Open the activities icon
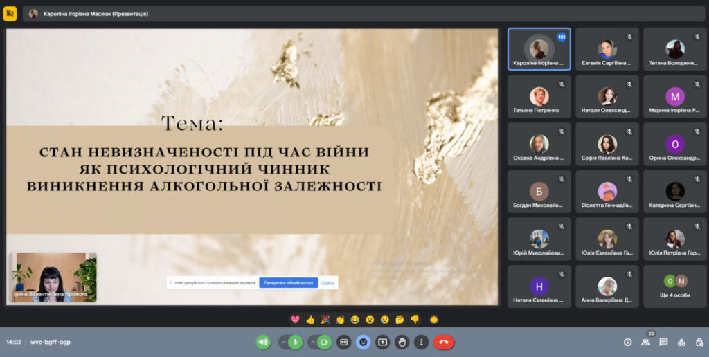709x357 pixels. [681, 342]
